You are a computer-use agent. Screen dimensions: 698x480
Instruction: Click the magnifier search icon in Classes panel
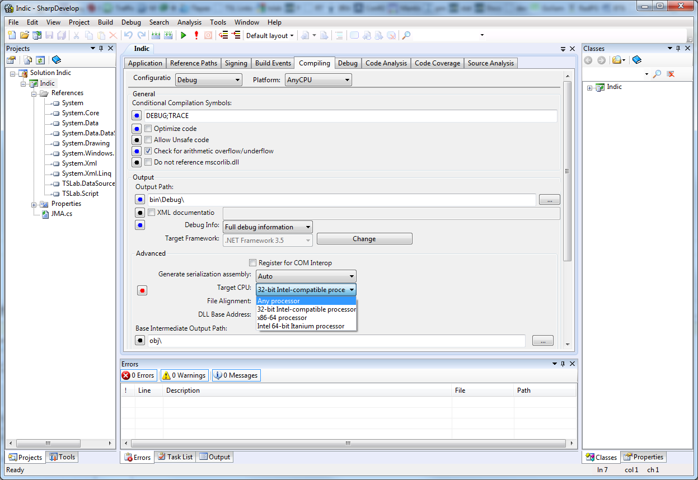click(658, 74)
